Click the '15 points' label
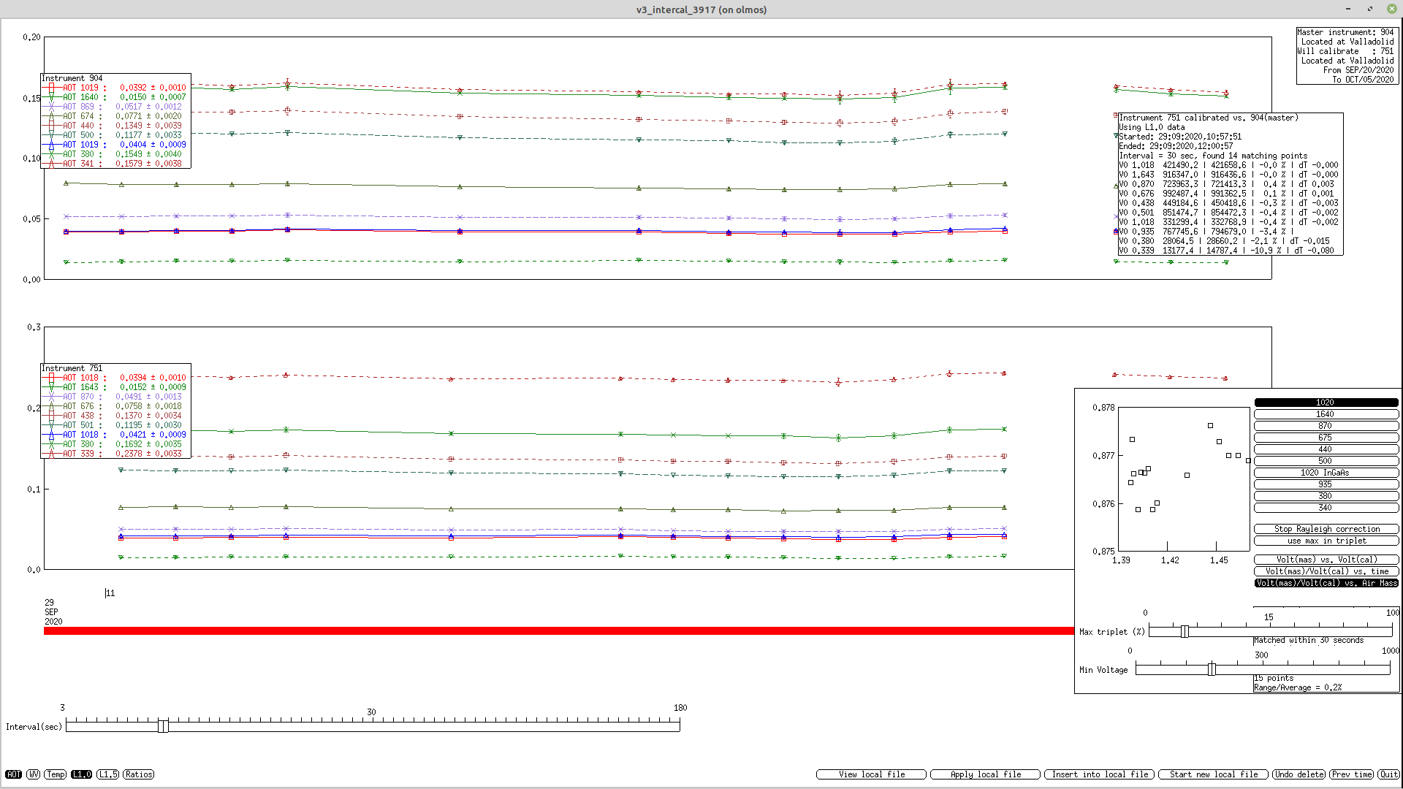The height and width of the screenshot is (789, 1403). pos(1274,678)
